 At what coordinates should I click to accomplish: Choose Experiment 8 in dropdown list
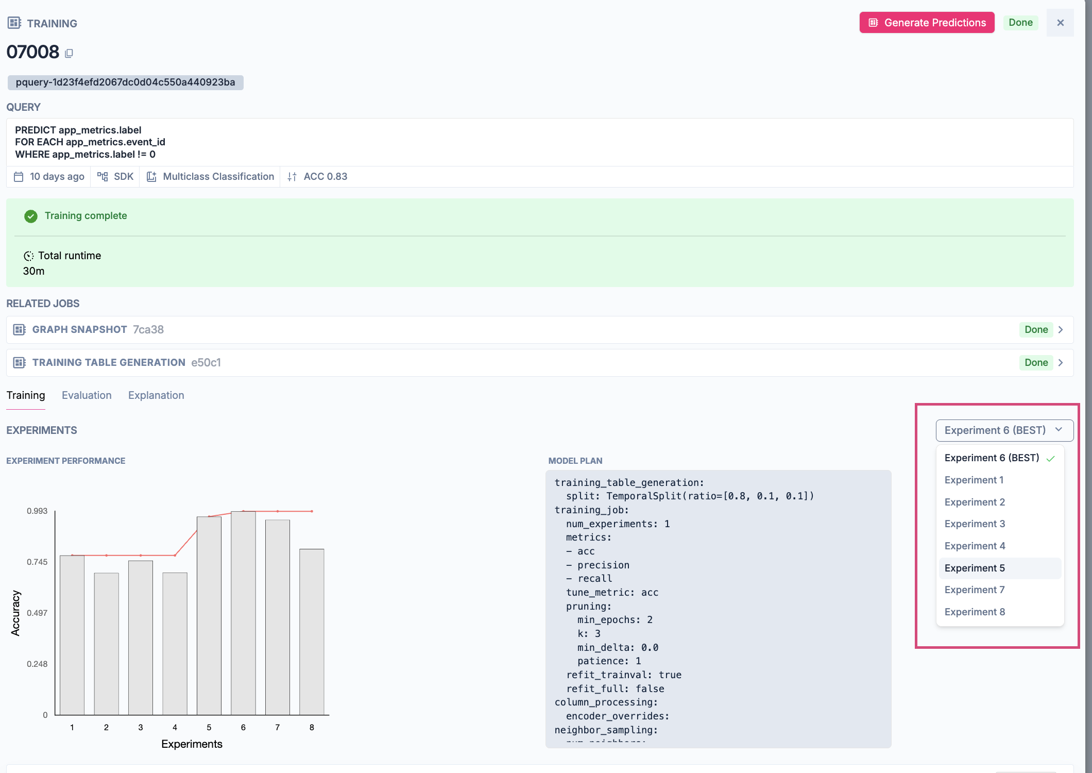click(975, 612)
